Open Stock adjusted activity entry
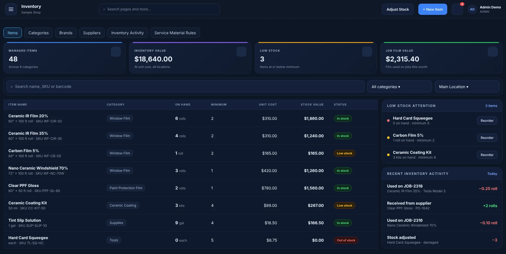Screen dimensions: 506x254 click(442, 240)
